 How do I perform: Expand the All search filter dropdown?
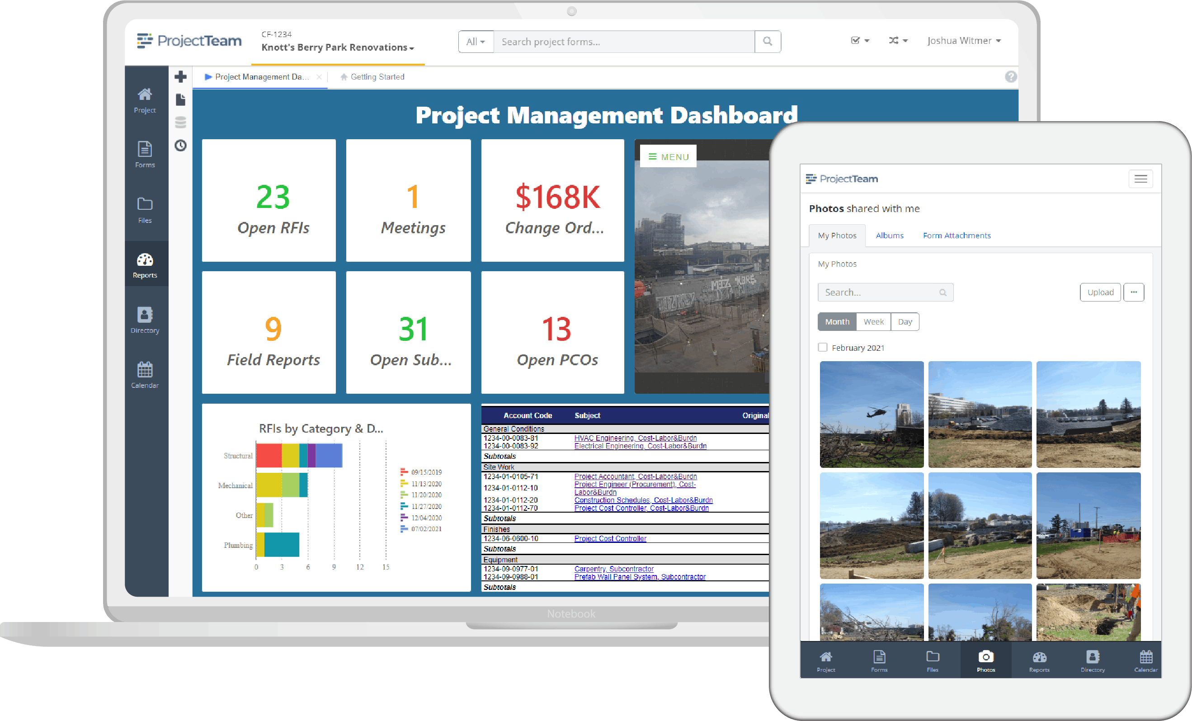click(476, 42)
